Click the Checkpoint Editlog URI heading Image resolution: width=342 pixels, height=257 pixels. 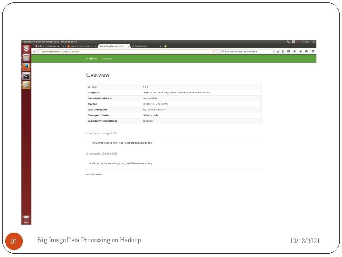102,153
